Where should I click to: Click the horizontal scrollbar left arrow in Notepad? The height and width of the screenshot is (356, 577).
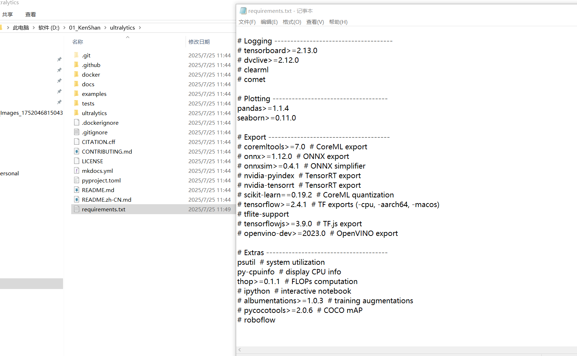(240, 350)
